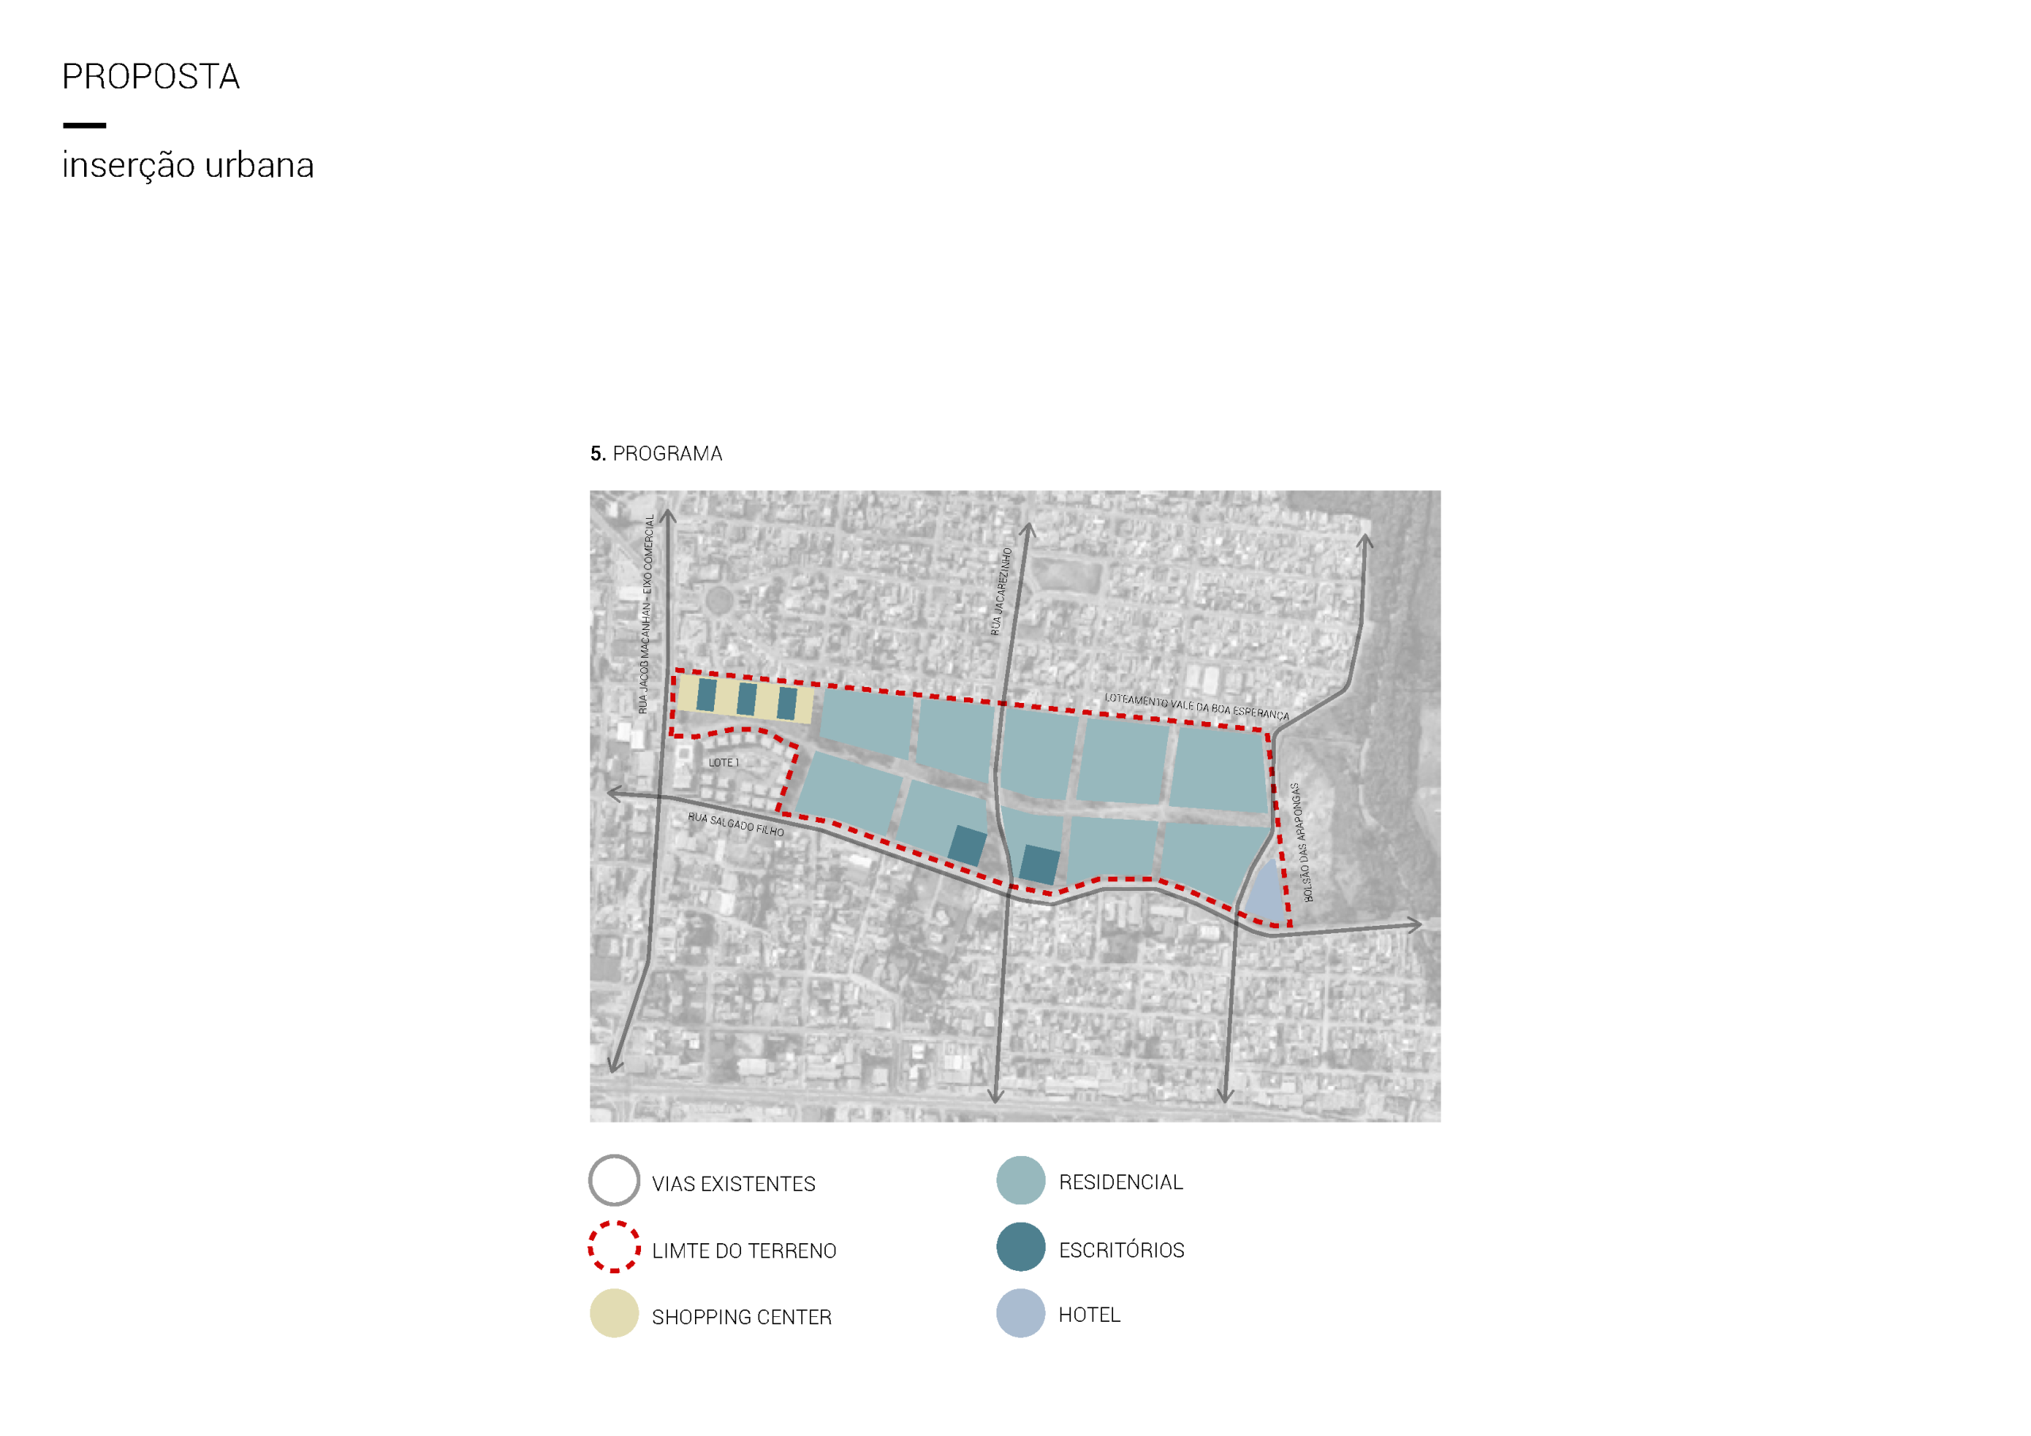Click the PROPOSTA page heading
This screenshot has width=2031, height=1436.
point(151,77)
